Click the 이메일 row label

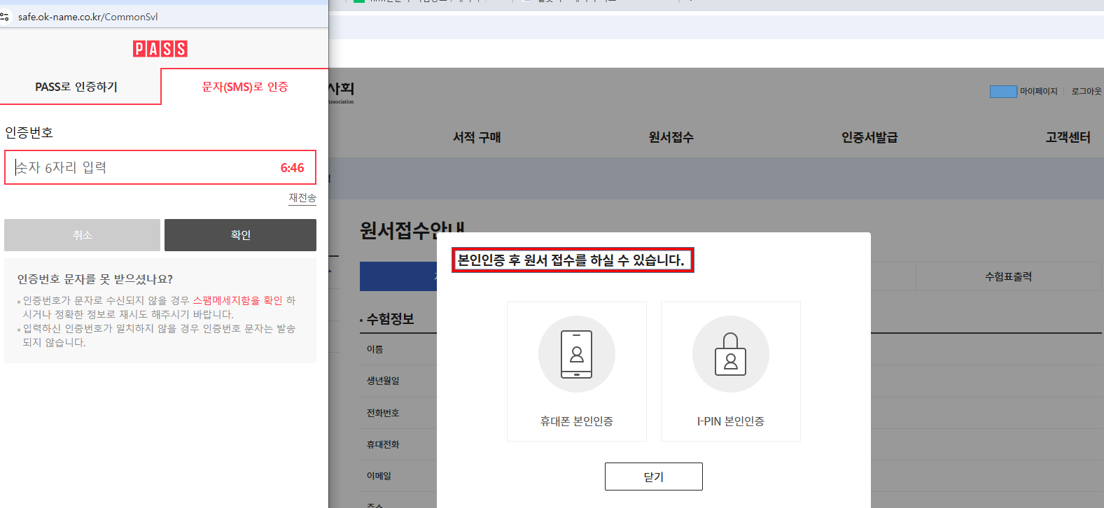pyautogui.click(x=379, y=476)
